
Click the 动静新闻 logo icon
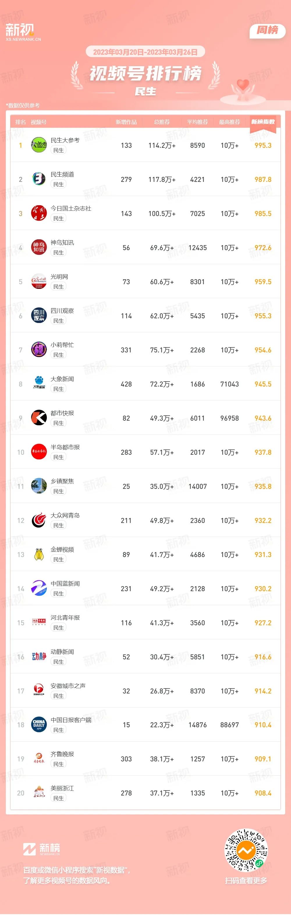(39, 657)
